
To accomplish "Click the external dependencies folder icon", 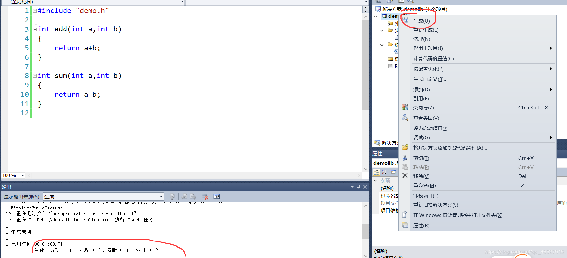I will click(x=390, y=23).
